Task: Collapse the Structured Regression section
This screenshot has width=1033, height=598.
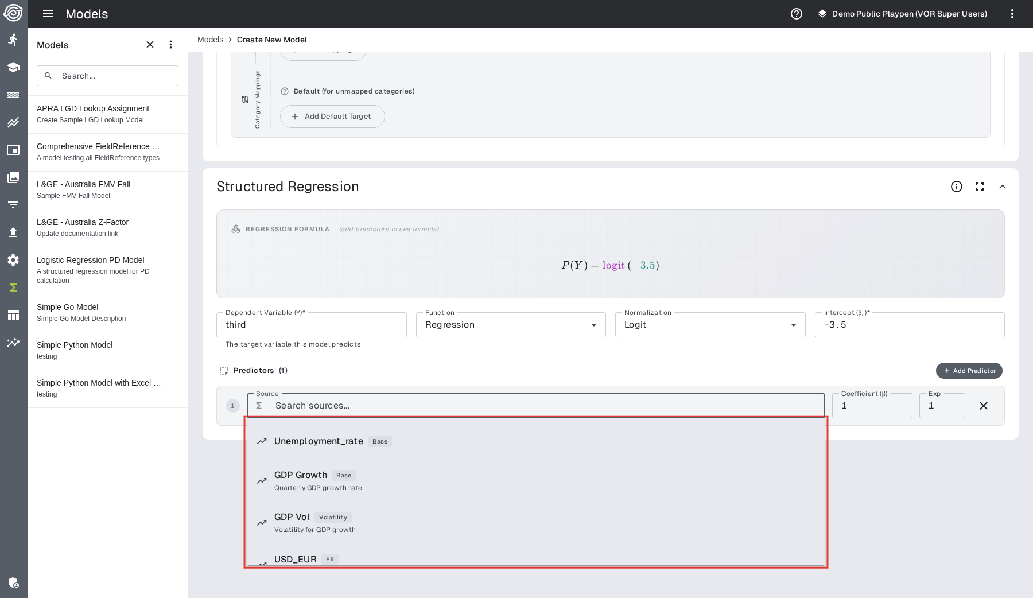Action: pyautogui.click(x=1003, y=187)
